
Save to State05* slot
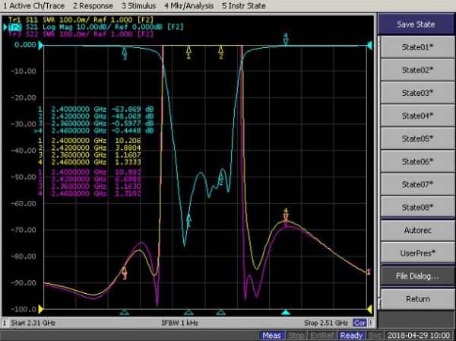click(x=417, y=139)
